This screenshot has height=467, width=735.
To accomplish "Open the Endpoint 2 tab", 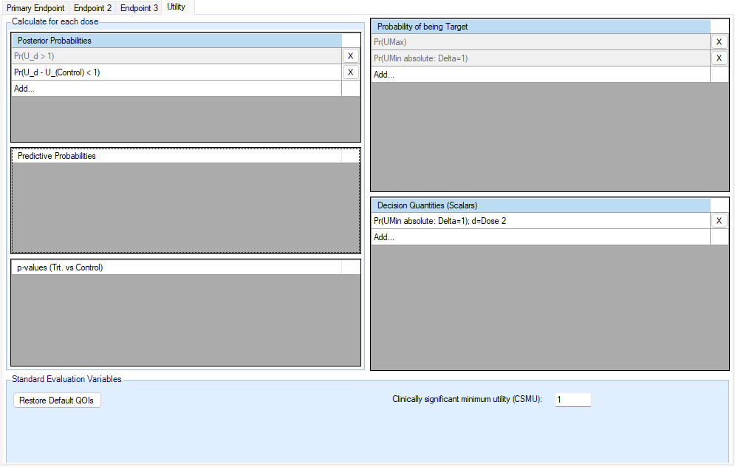I will tap(92, 8).
